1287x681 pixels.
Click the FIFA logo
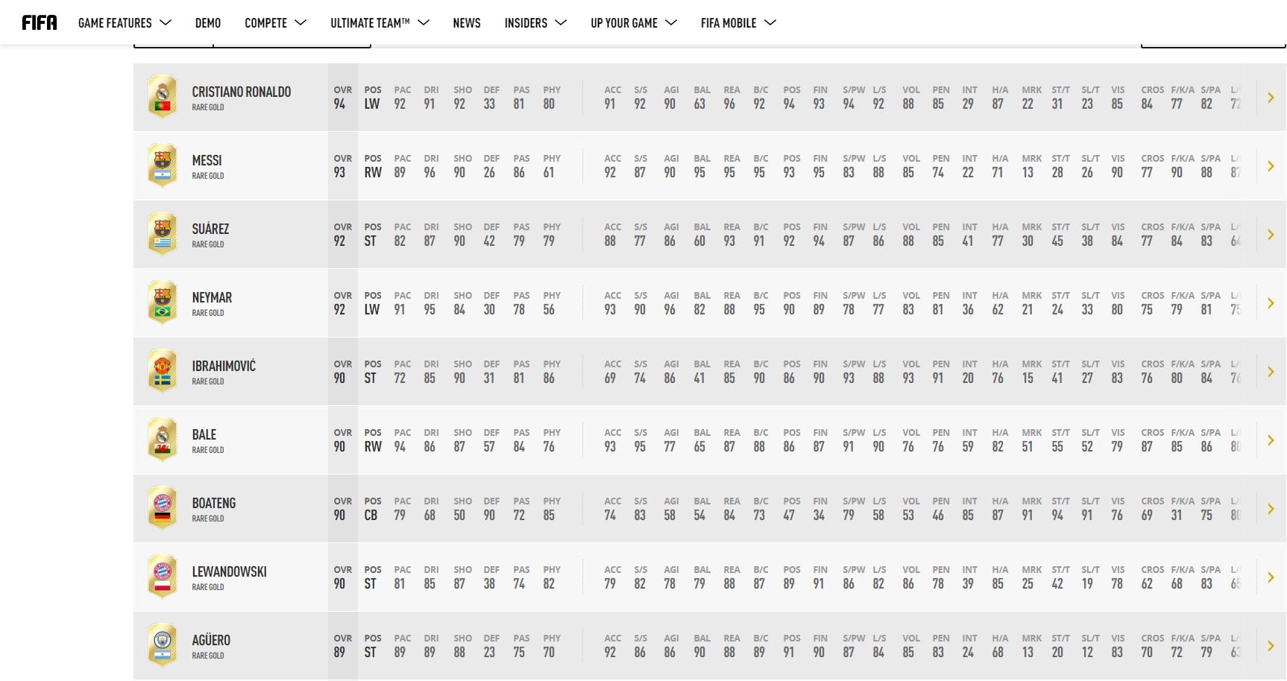coord(40,23)
